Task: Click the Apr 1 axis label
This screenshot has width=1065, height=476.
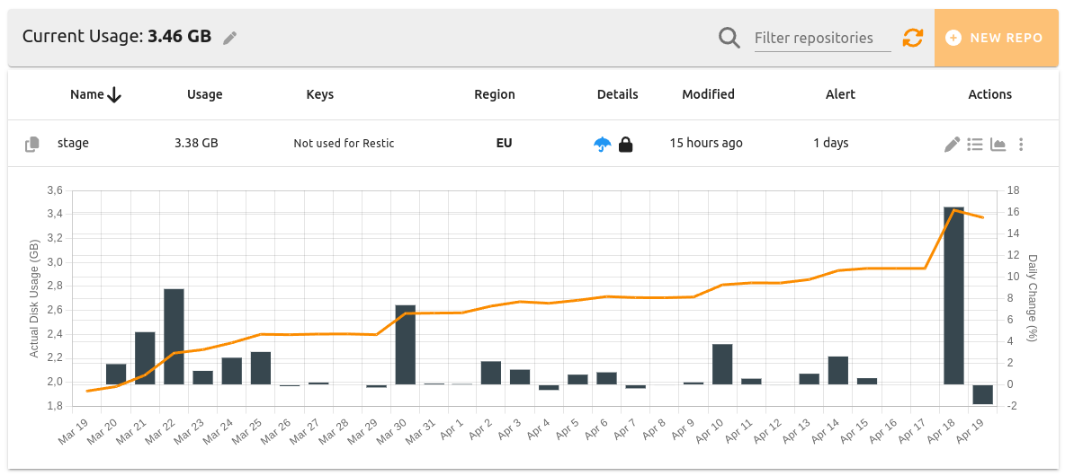Action: (451, 430)
